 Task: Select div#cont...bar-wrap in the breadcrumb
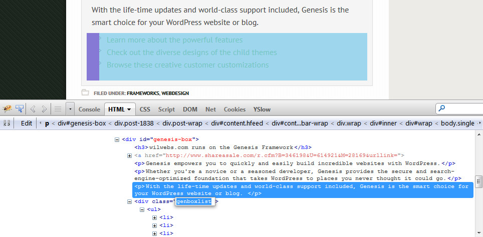click(x=299, y=123)
